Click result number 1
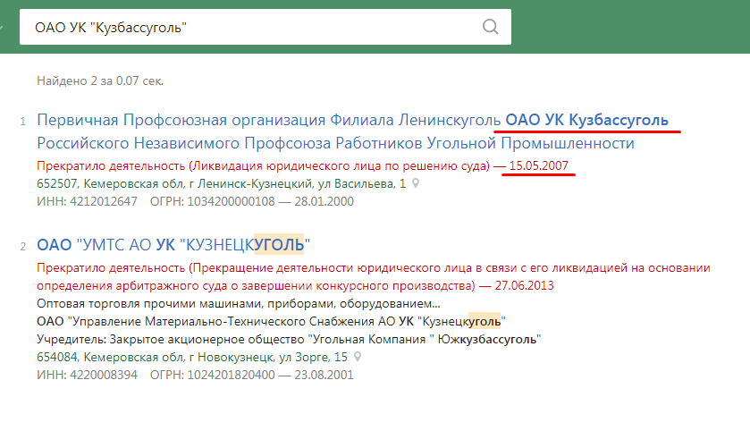750x431 pixels. click(x=23, y=122)
